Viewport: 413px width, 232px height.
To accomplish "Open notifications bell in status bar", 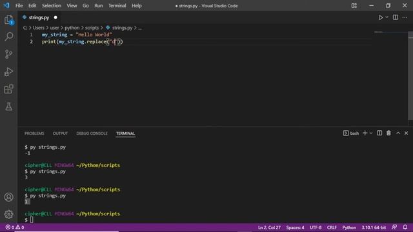I will (x=405, y=227).
